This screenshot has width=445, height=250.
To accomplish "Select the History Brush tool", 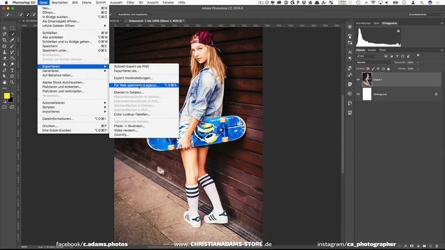I will coord(12,52).
